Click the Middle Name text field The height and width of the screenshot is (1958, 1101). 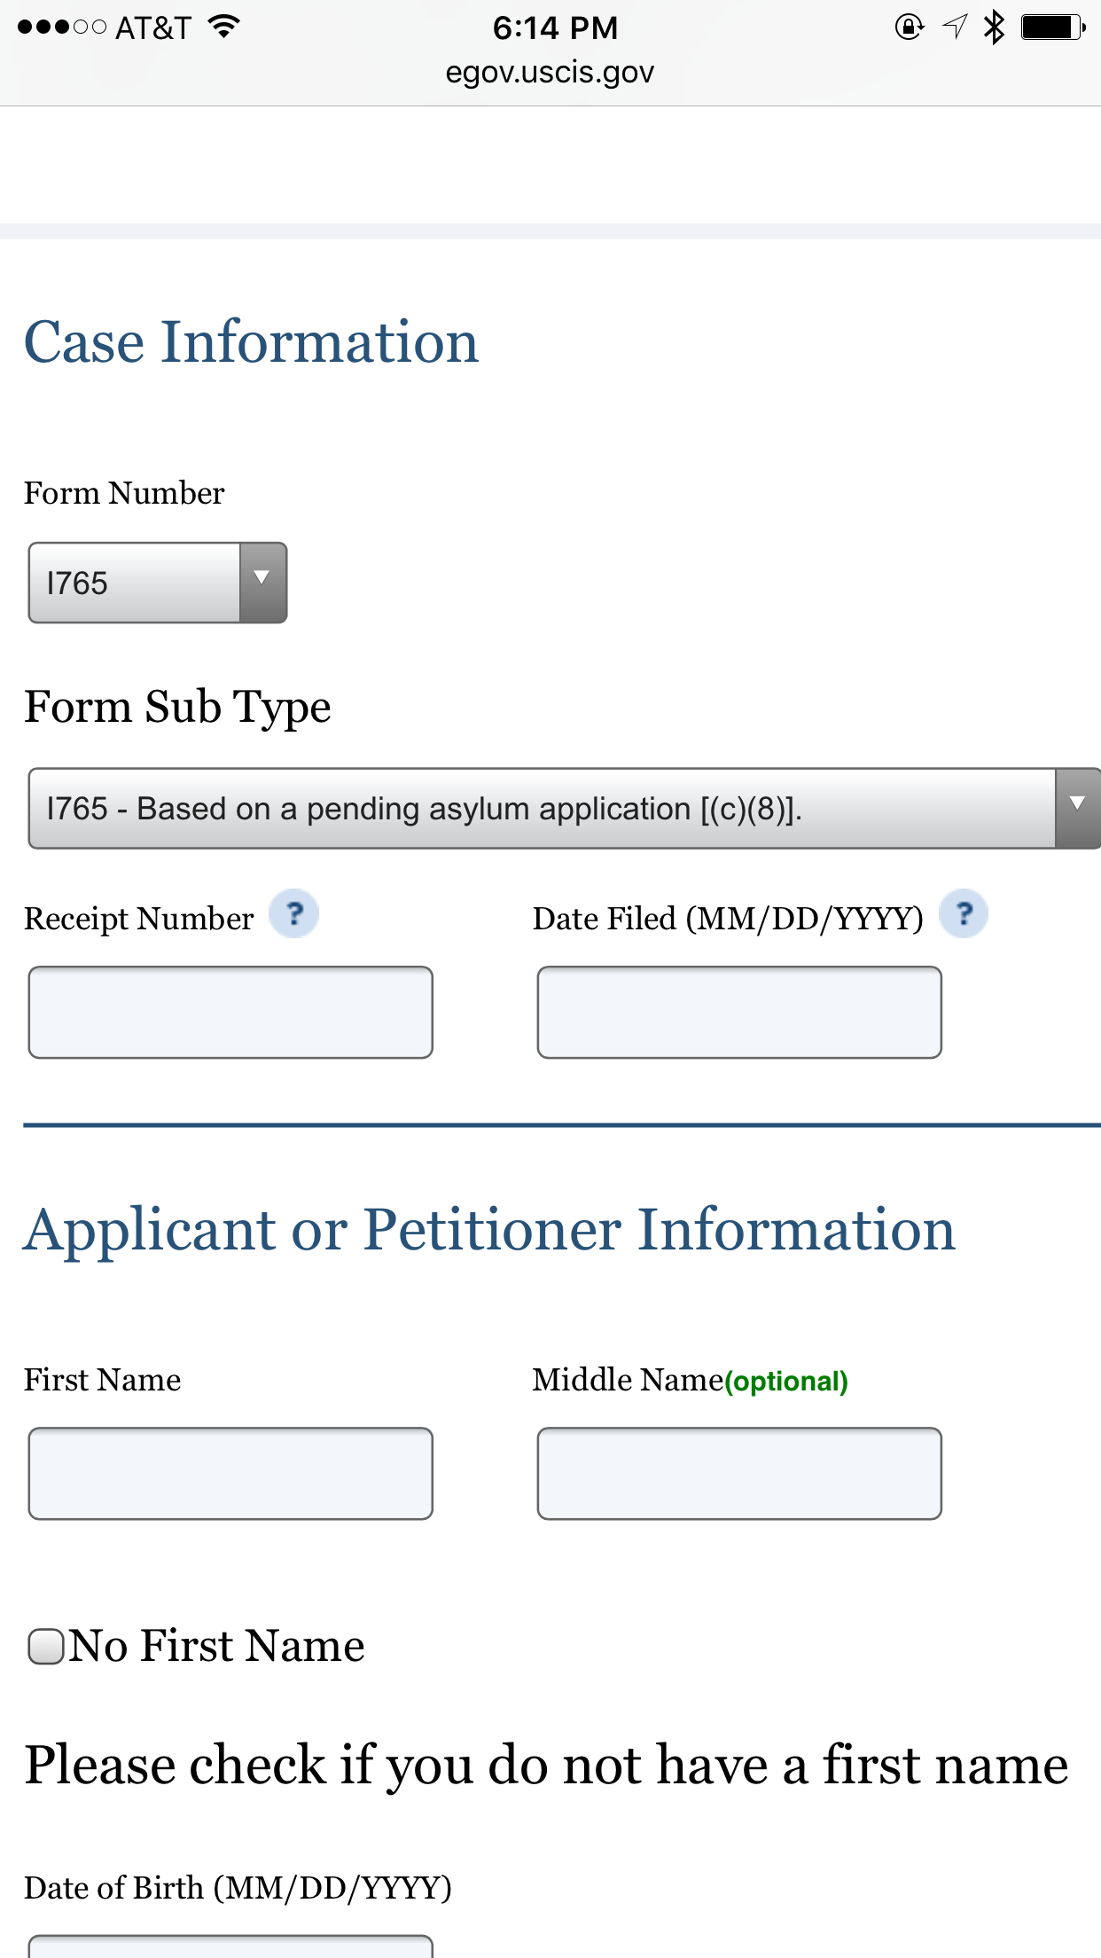coord(739,1473)
